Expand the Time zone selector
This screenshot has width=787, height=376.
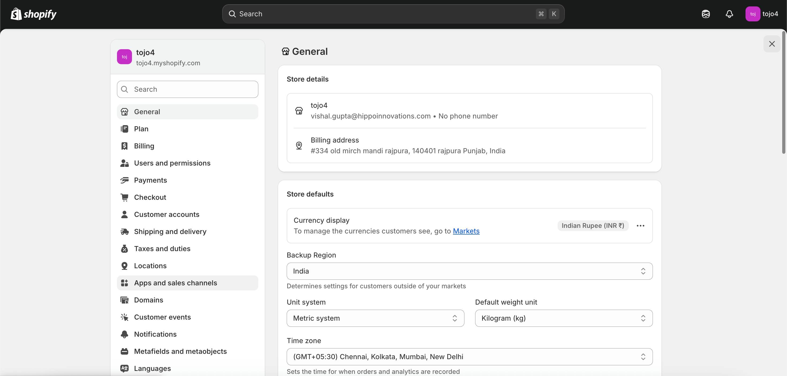click(x=469, y=357)
